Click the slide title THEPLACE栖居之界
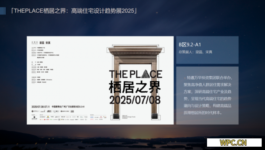265x150 pixels. coord(74,11)
